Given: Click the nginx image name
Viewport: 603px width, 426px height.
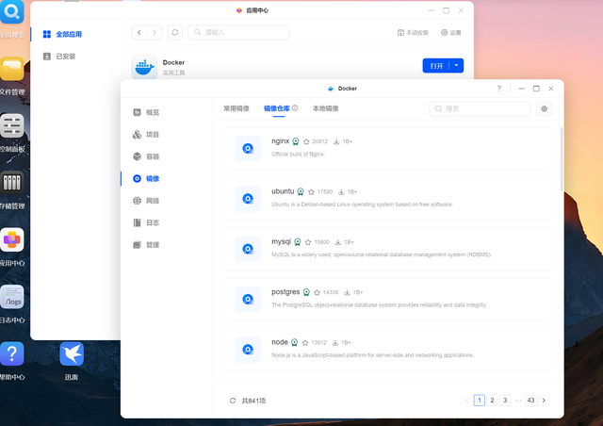Looking at the screenshot, I should [x=281, y=141].
